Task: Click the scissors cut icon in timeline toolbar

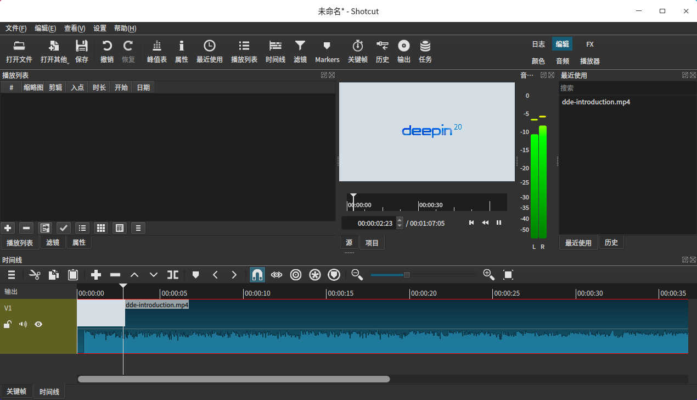Action: [35, 275]
